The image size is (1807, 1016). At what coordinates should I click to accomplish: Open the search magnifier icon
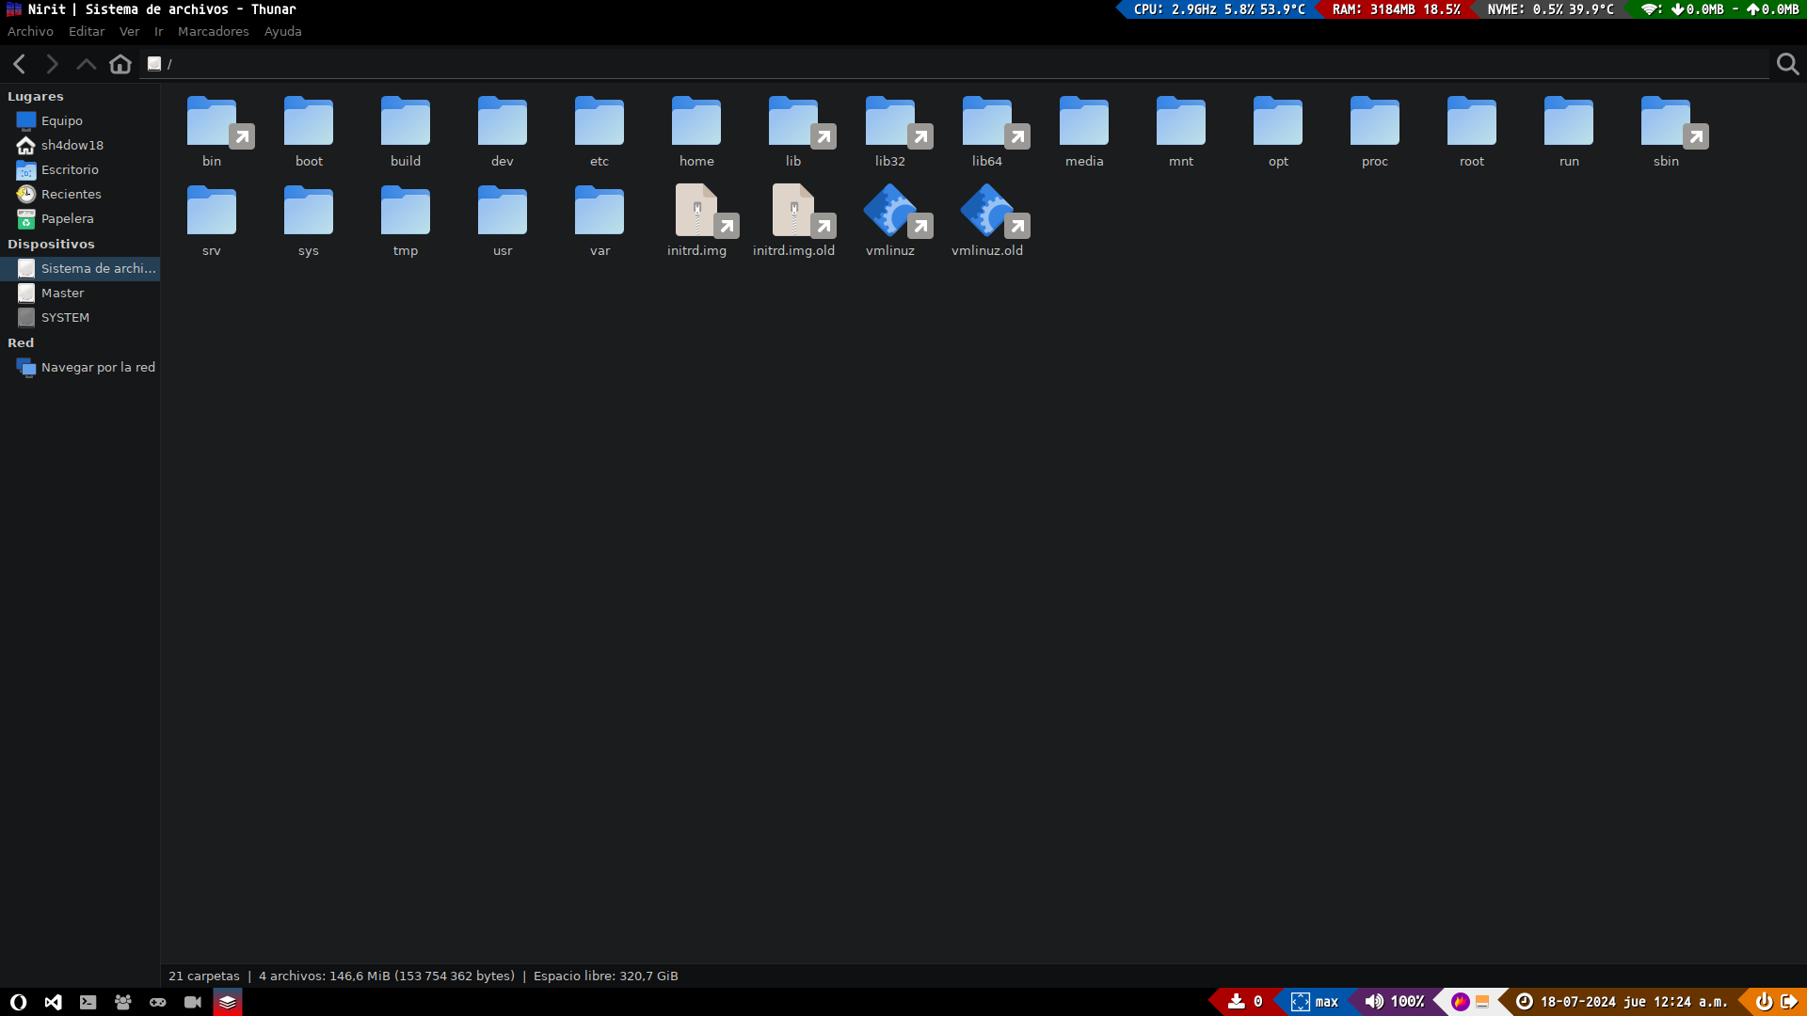(1787, 64)
